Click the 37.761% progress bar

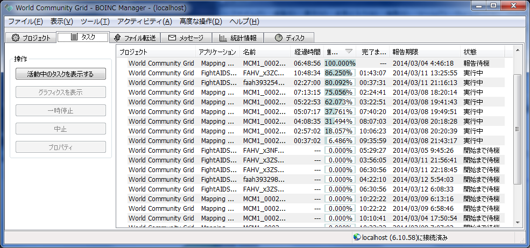point(340,111)
